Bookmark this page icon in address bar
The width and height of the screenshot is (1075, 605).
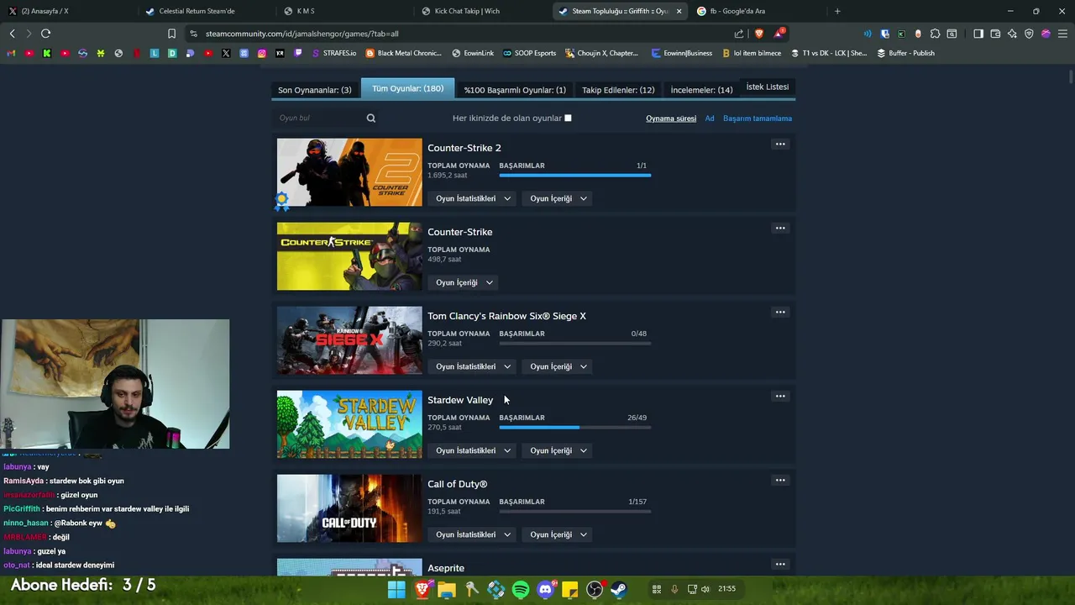click(171, 34)
